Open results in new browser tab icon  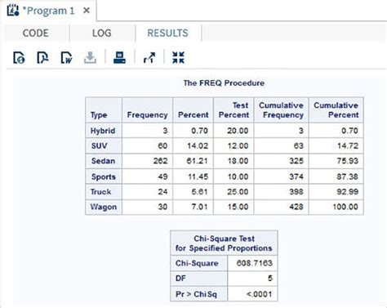pos(149,58)
